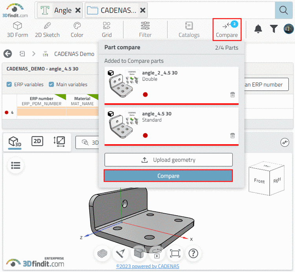
Task: Open the viewer list menu
Action: coord(16,165)
